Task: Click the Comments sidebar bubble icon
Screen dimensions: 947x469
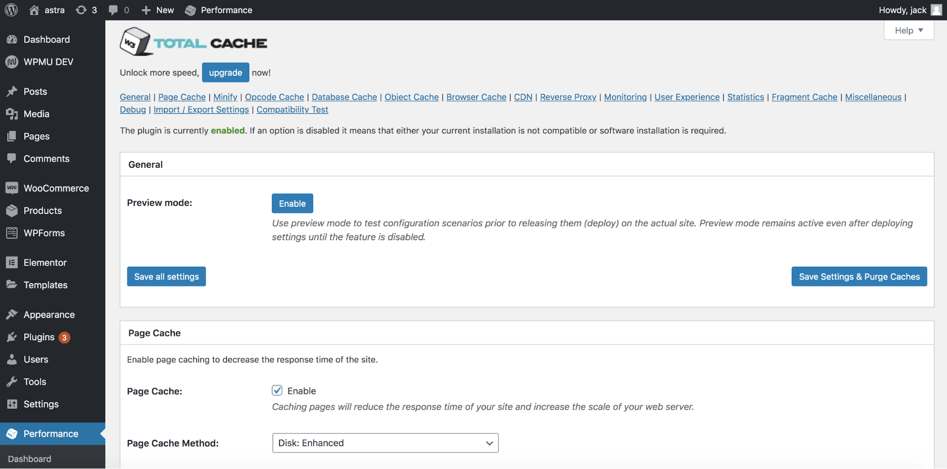Action: coord(12,158)
